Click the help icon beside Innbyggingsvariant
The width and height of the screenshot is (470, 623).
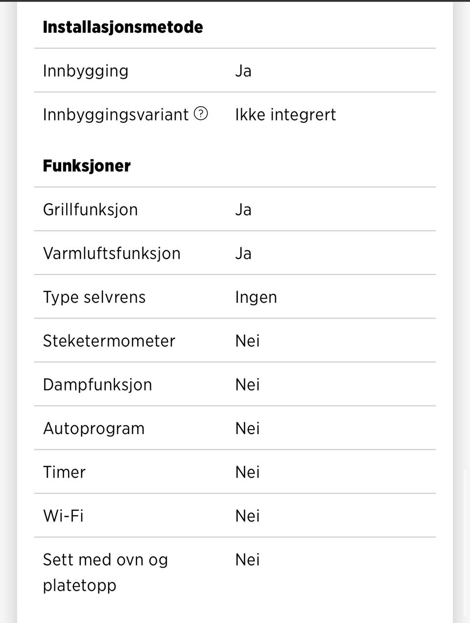tap(201, 114)
